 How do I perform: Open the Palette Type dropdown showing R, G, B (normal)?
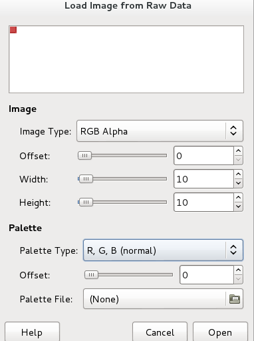pos(163,250)
